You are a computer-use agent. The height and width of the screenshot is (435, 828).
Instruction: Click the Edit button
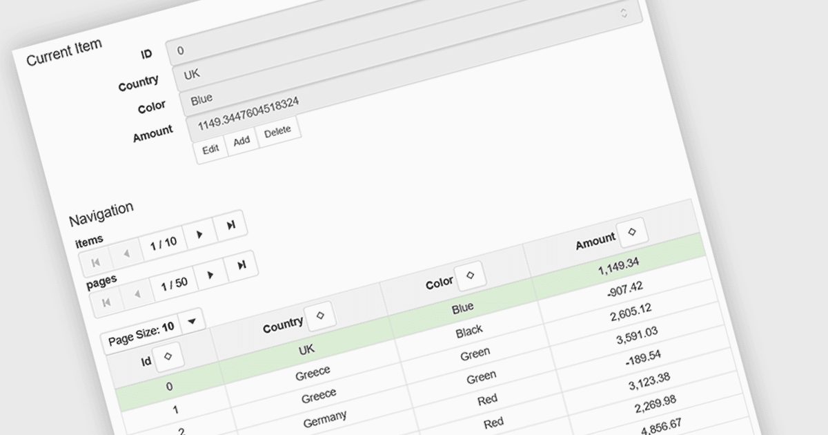(210, 148)
